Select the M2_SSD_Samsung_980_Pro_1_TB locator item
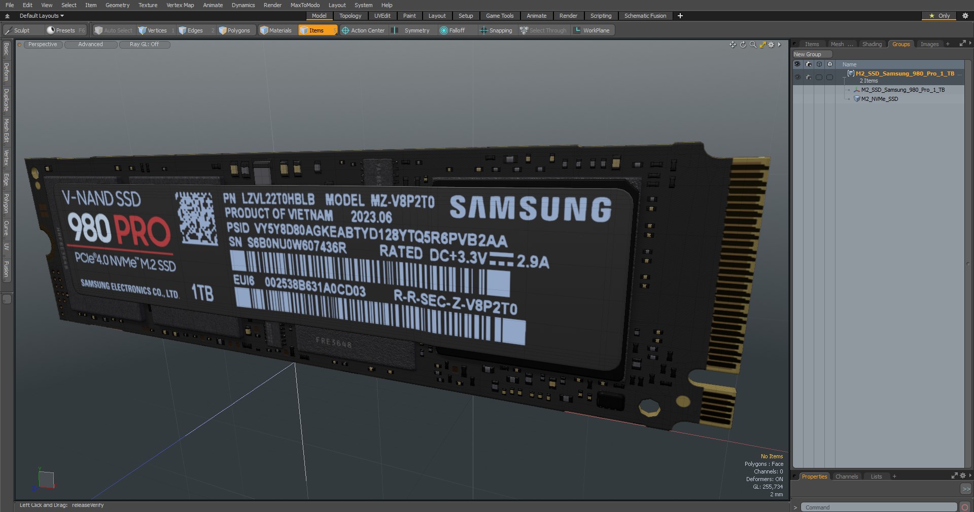 [x=902, y=90]
